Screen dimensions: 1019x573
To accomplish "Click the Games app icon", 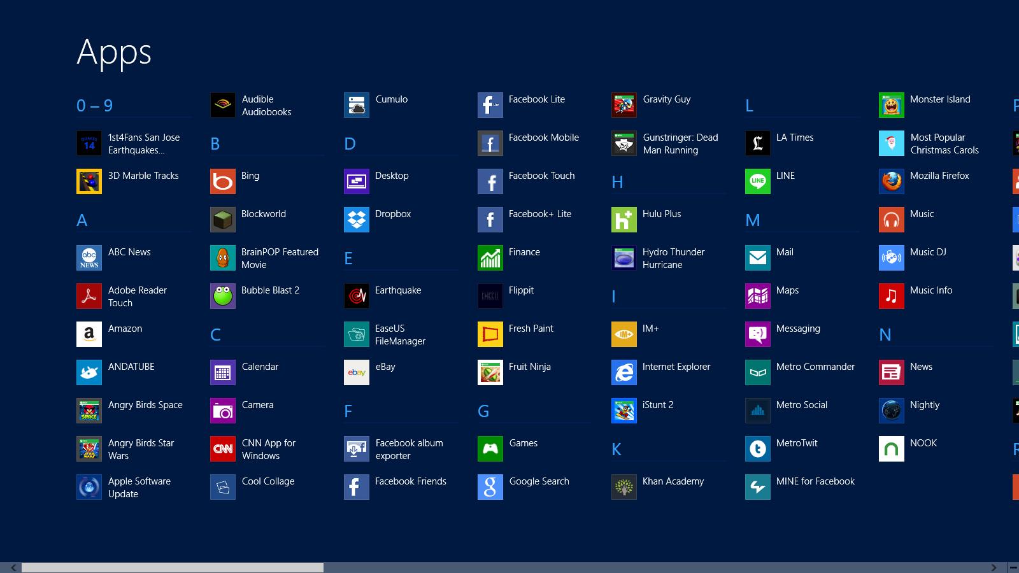I will tap(490, 449).
